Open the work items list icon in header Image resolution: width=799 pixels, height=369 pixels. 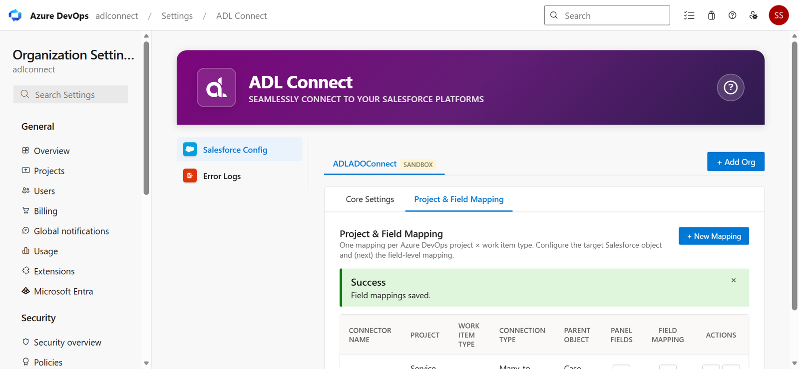point(689,15)
